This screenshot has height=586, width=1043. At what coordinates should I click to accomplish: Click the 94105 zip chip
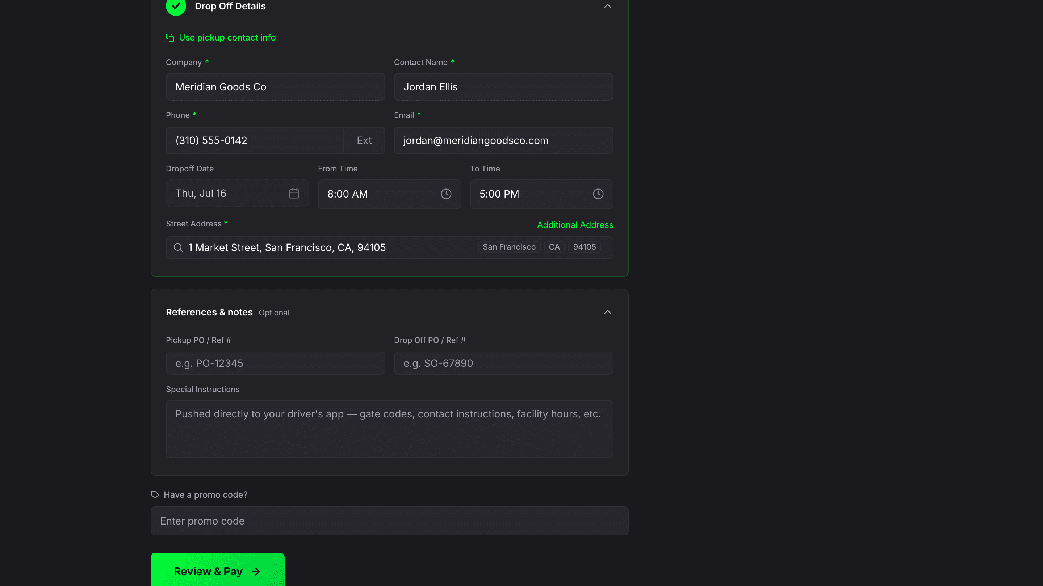pyautogui.click(x=584, y=247)
